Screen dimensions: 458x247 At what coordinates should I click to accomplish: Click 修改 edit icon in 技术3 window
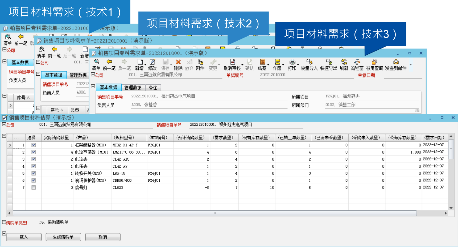[x=152, y=62]
